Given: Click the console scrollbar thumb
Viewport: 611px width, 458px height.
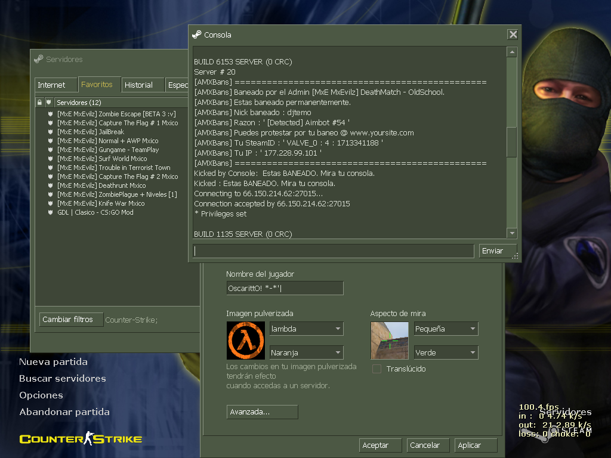Looking at the screenshot, I should 511,142.
